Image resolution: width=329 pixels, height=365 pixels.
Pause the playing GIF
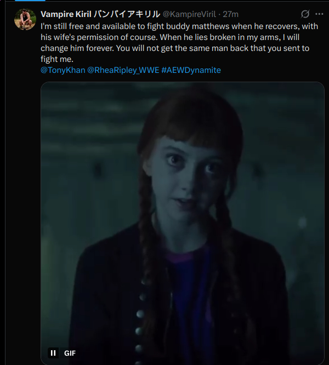[53, 353]
